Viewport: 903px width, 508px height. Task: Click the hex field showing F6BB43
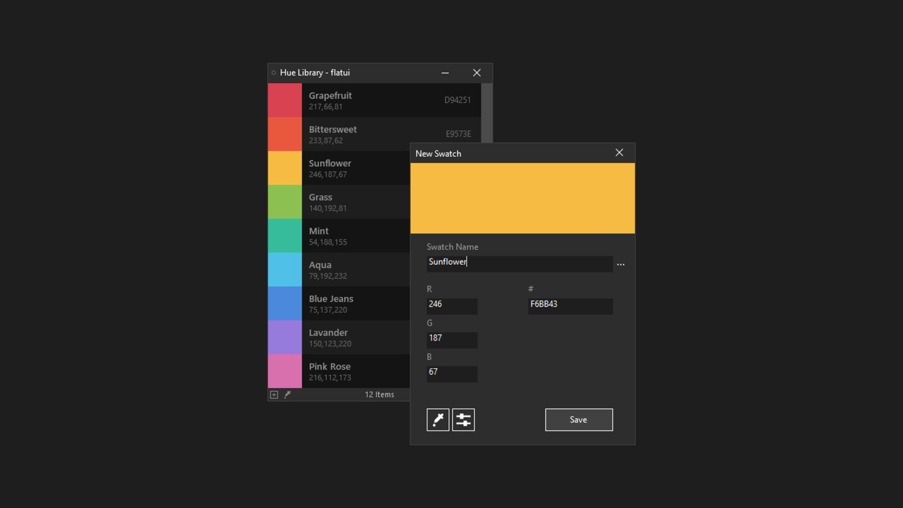tap(570, 306)
